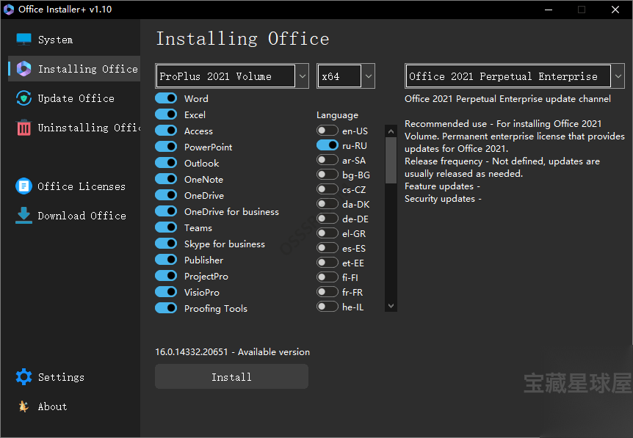633x438 pixels.
Task: Click the Installing Office logo icon
Action: [x=23, y=69]
